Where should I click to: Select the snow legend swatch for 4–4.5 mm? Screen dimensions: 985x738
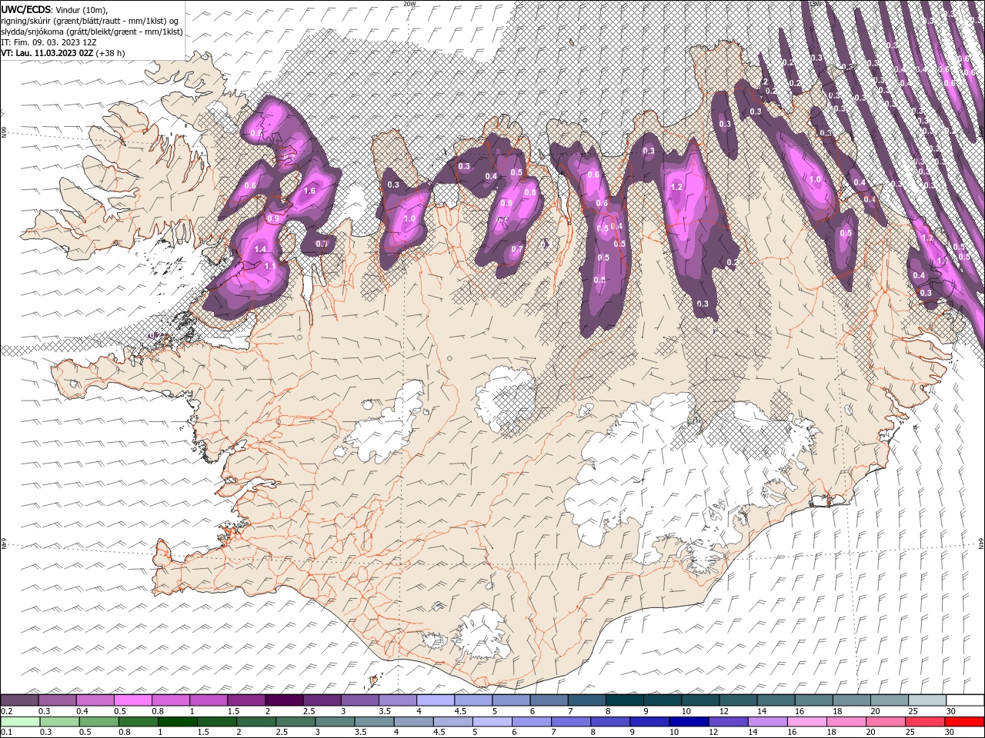(436, 700)
